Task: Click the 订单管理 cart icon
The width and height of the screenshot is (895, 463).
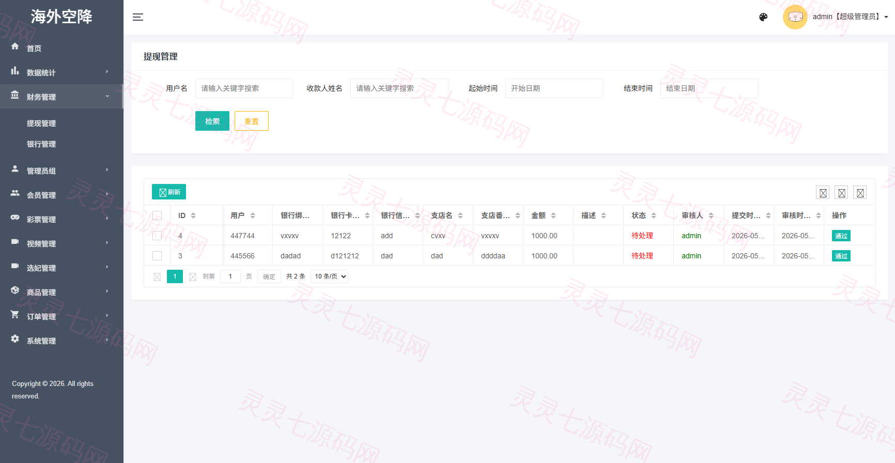Action: tap(15, 315)
